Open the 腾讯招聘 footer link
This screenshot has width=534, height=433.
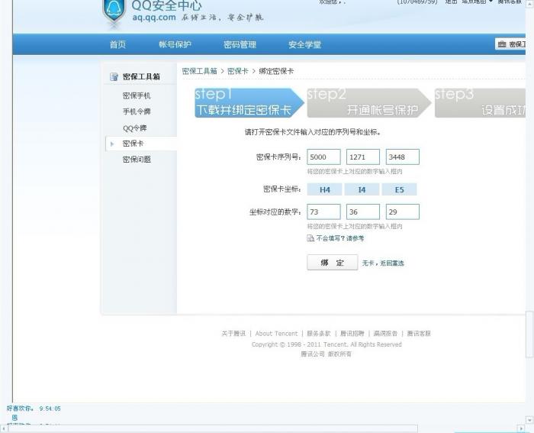coord(352,334)
